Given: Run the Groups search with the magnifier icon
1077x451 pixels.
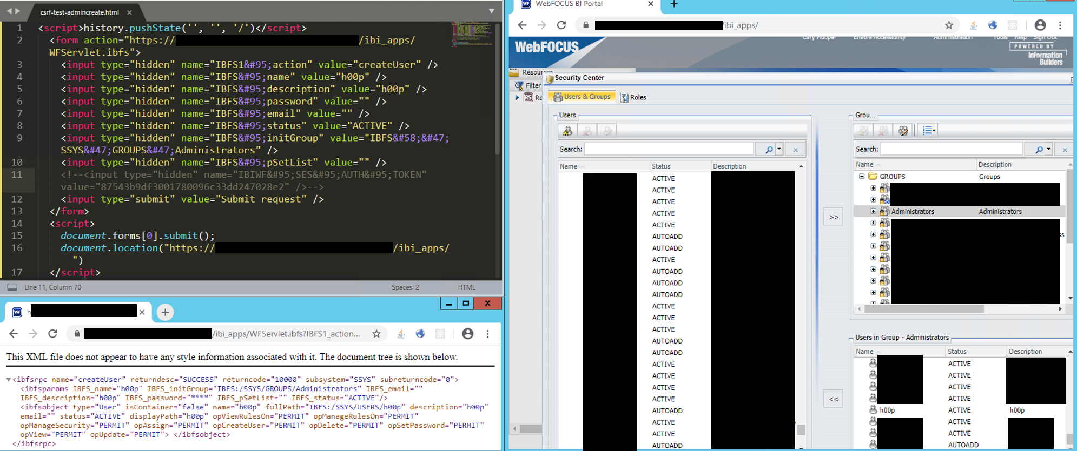Looking at the screenshot, I should pyautogui.click(x=1039, y=150).
